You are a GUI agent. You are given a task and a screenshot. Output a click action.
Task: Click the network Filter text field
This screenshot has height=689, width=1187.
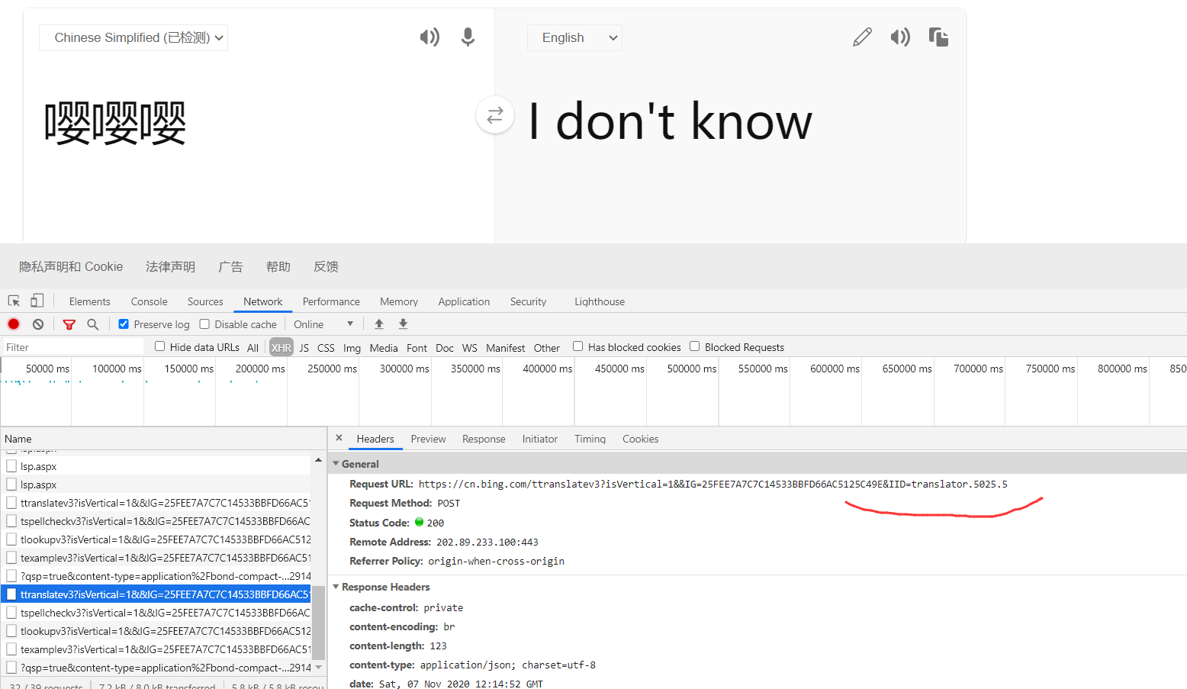point(73,347)
